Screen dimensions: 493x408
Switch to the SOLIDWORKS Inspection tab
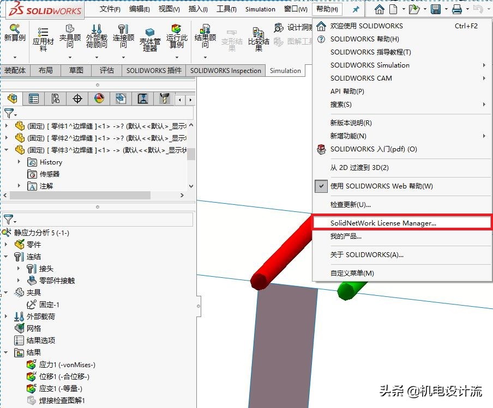tap(225, 70)
